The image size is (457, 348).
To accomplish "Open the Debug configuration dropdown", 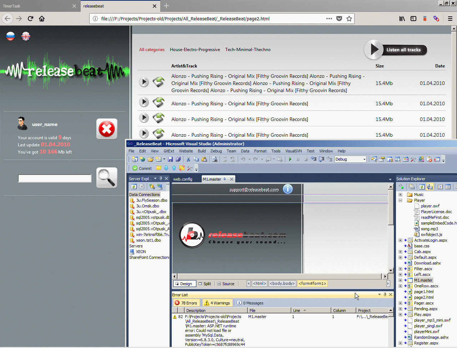I will click(x=364, y=159).
